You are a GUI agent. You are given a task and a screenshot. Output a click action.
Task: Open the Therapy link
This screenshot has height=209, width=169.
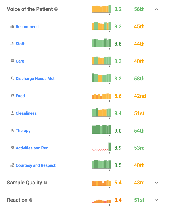pos(23,131)
